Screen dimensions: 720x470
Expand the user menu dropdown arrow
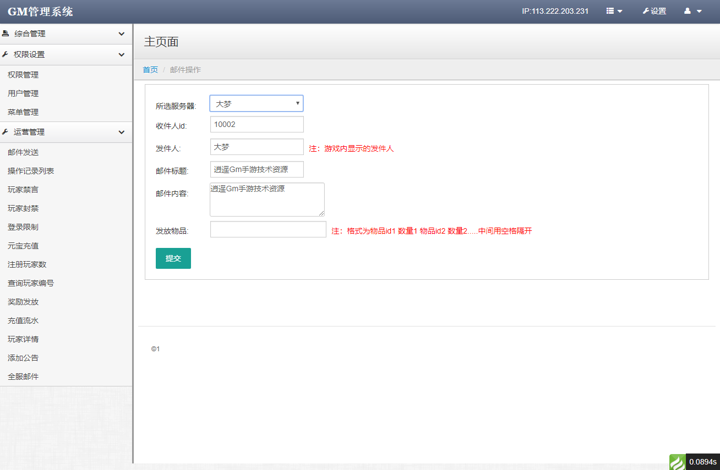pyautogui.click(x=699, y=10)
